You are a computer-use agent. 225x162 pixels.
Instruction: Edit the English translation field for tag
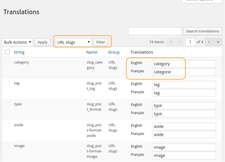(x=184, y=85)
